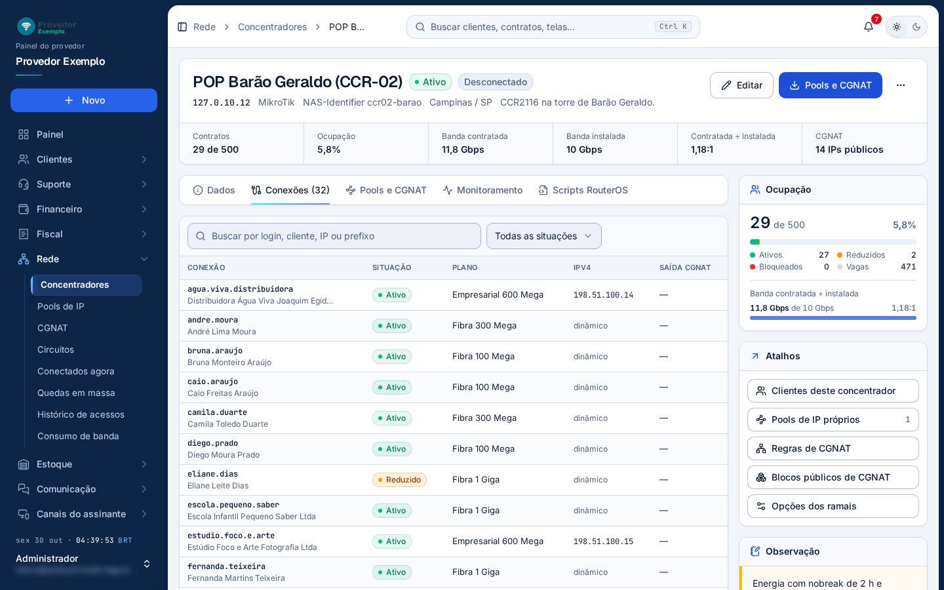Open Pools de IP próprios shortcut
Image resolution: width=944 pixels, height=590 pixels.
833,420
